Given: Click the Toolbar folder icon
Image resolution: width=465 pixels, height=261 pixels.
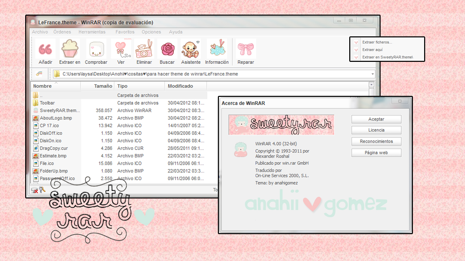Looking at the screenshot, I should pos(35,103).
